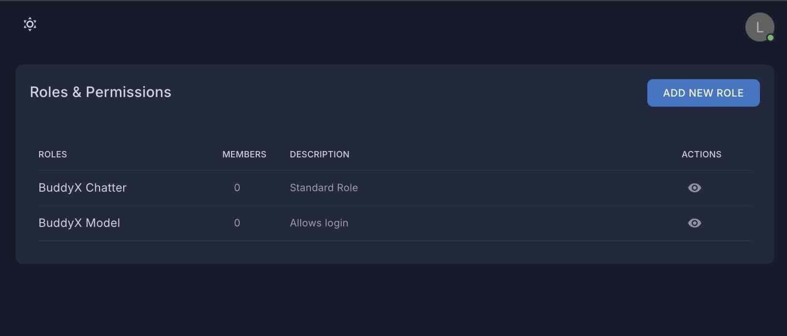Click the green online status dot

pos(770,38)
